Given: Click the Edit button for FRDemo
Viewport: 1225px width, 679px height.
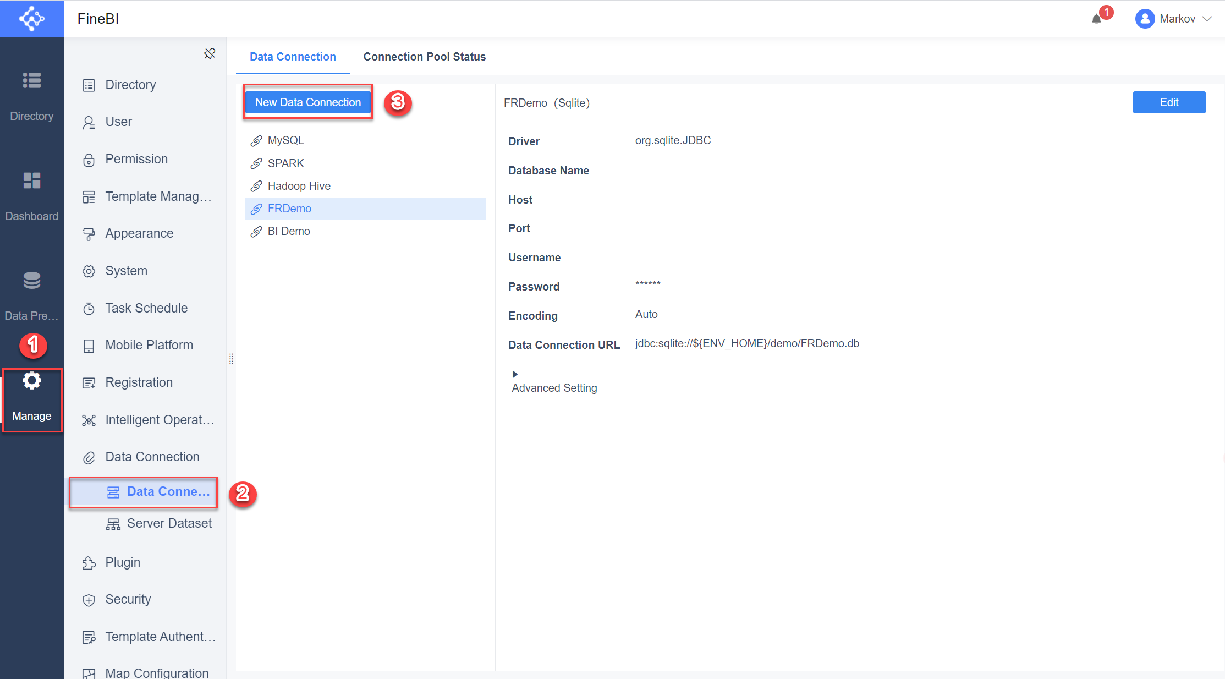Looking at the screenshot, I should 1169,102.
